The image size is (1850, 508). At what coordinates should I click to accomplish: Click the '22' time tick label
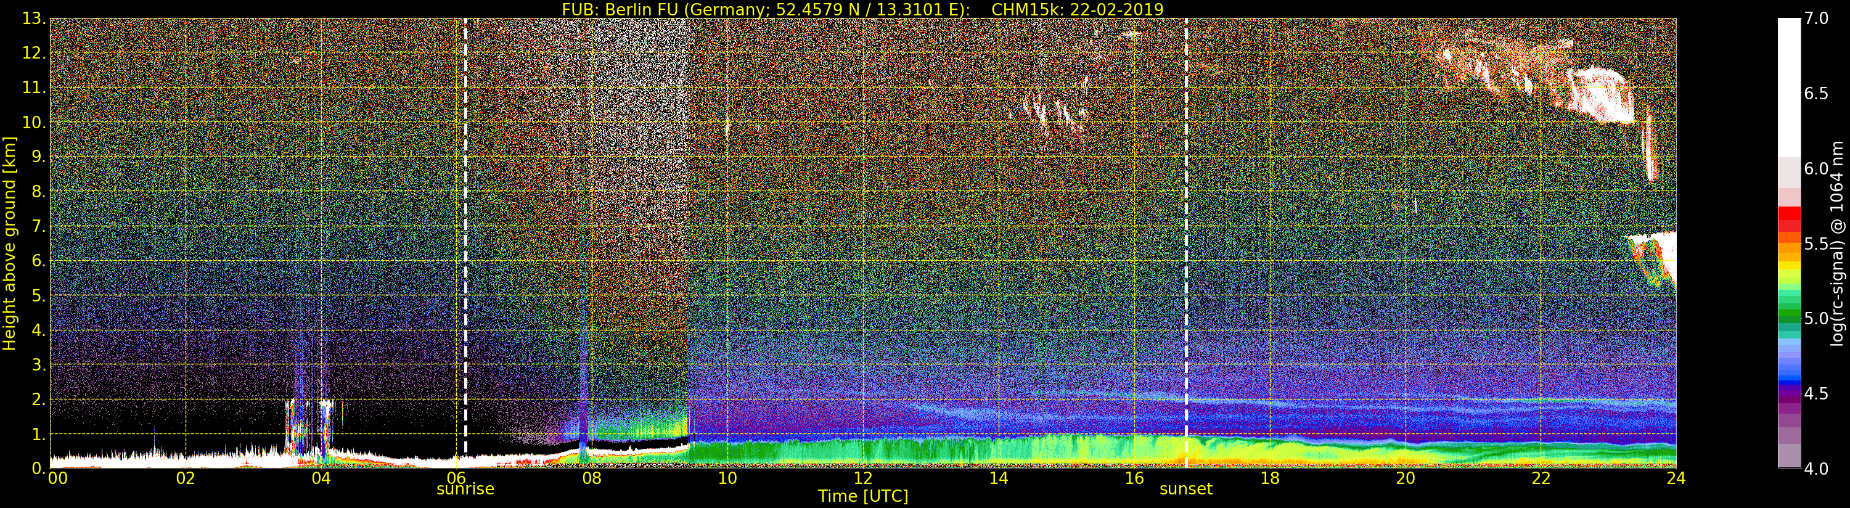1541,478
